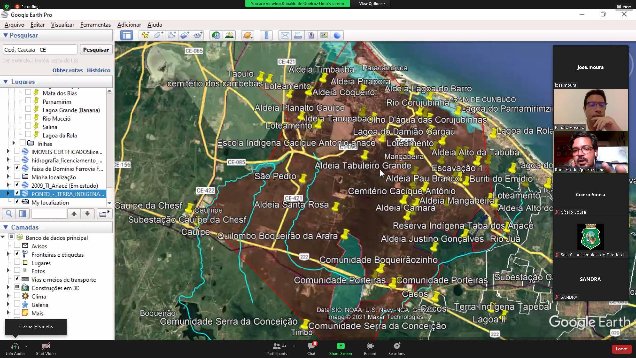636x358 pixels.
Task: Click the email envelope toolbar icon
Action: click(x=285, y=35)
